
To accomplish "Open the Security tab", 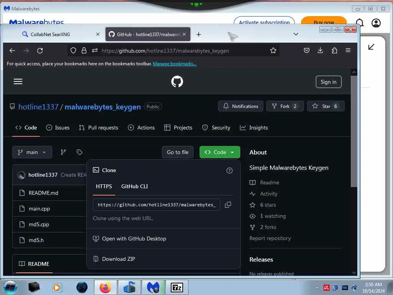I will coord(216,128).
